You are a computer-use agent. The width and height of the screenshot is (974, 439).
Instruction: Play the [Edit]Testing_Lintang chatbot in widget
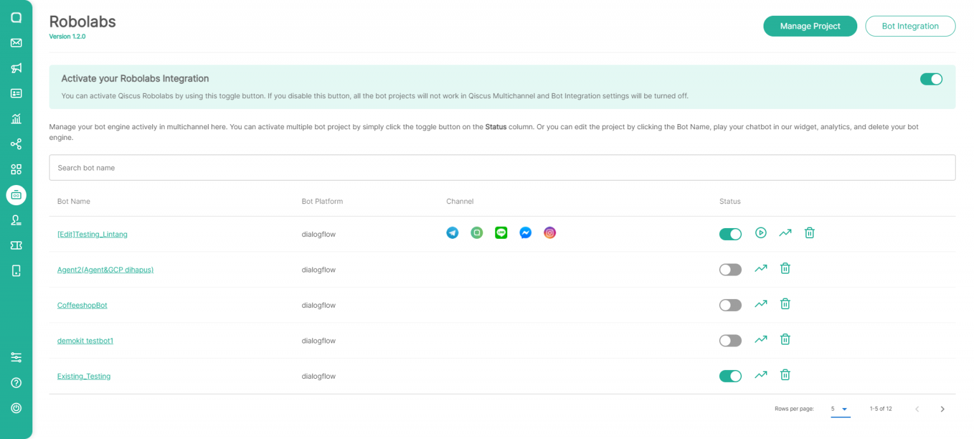coord(760,232)
